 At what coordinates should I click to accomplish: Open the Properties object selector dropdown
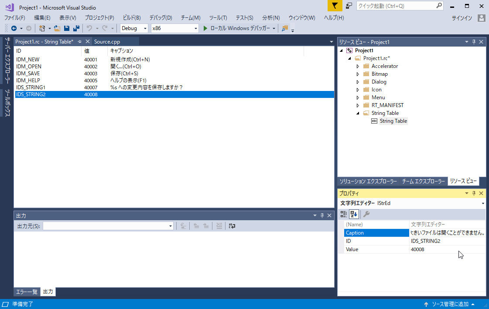click(x=483, y=203)
